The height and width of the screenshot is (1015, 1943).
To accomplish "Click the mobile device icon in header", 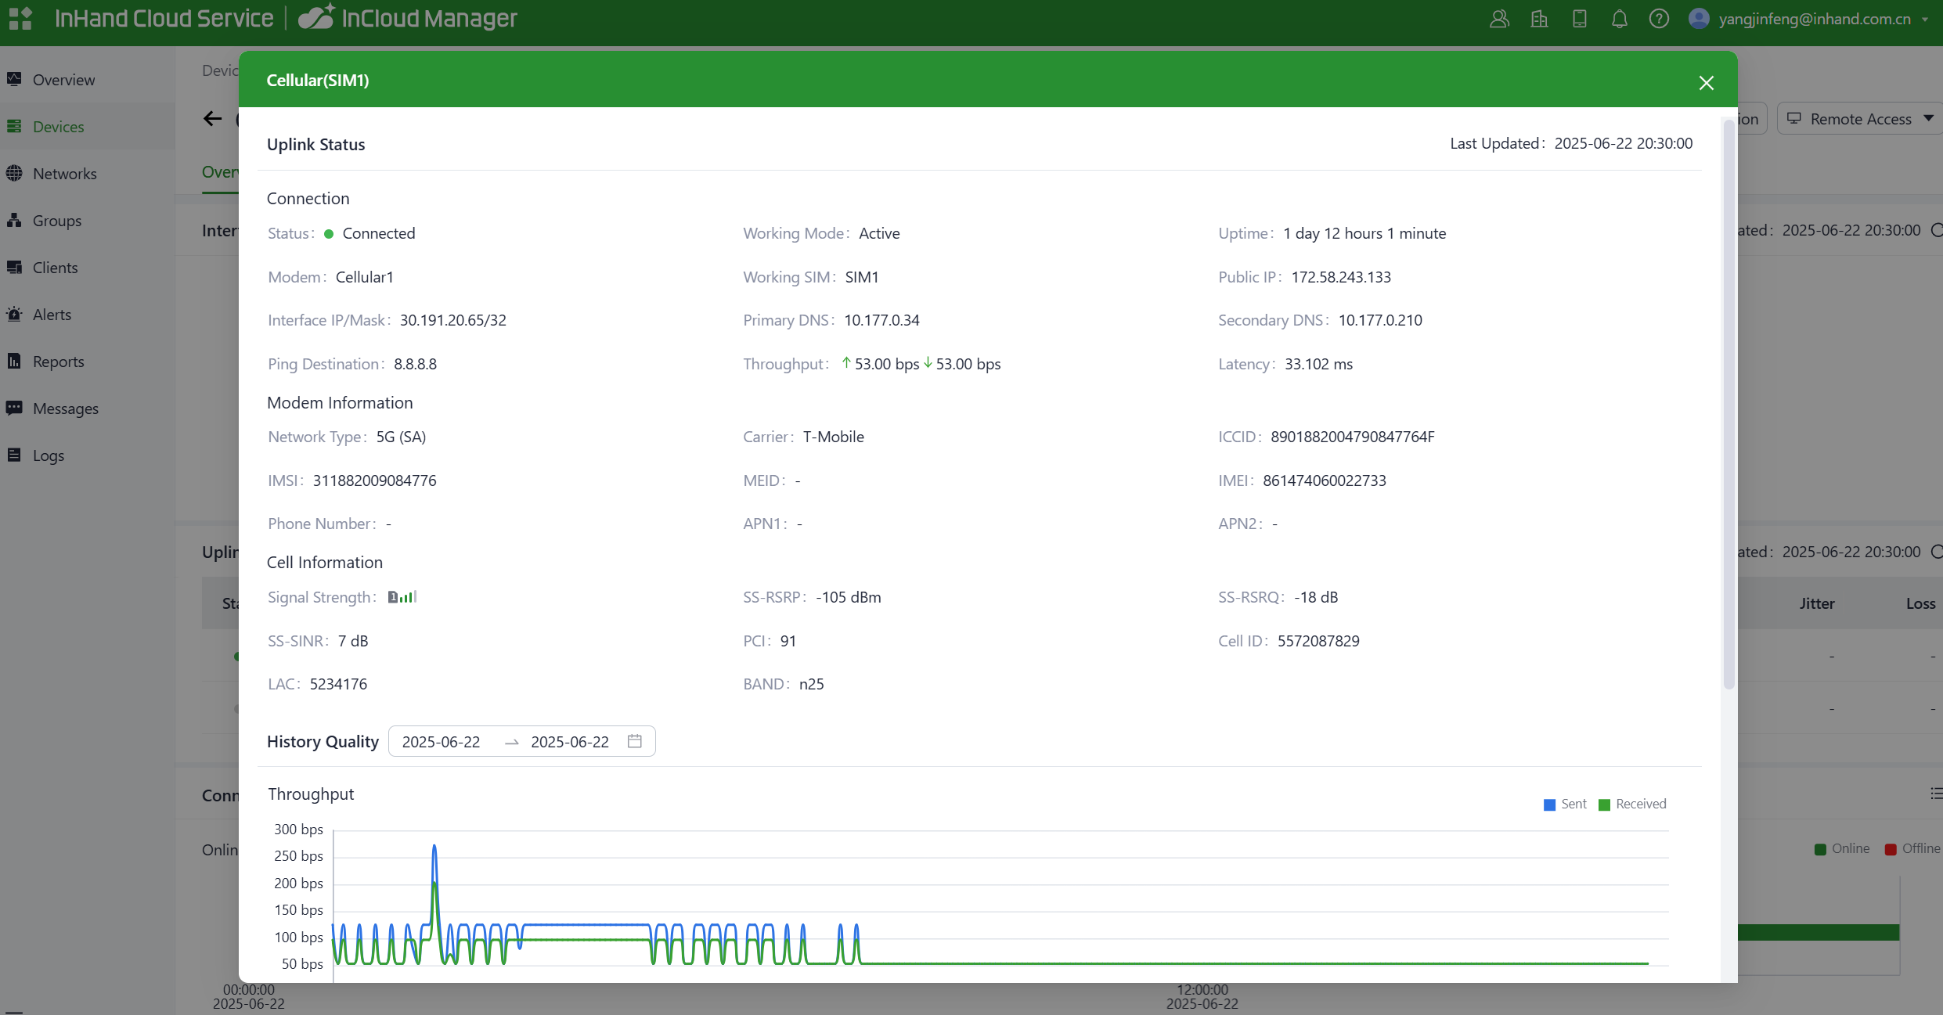I will coord(1579,19).
